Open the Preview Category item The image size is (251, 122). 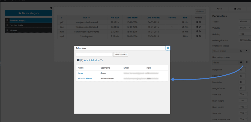[x=18, y=20]
